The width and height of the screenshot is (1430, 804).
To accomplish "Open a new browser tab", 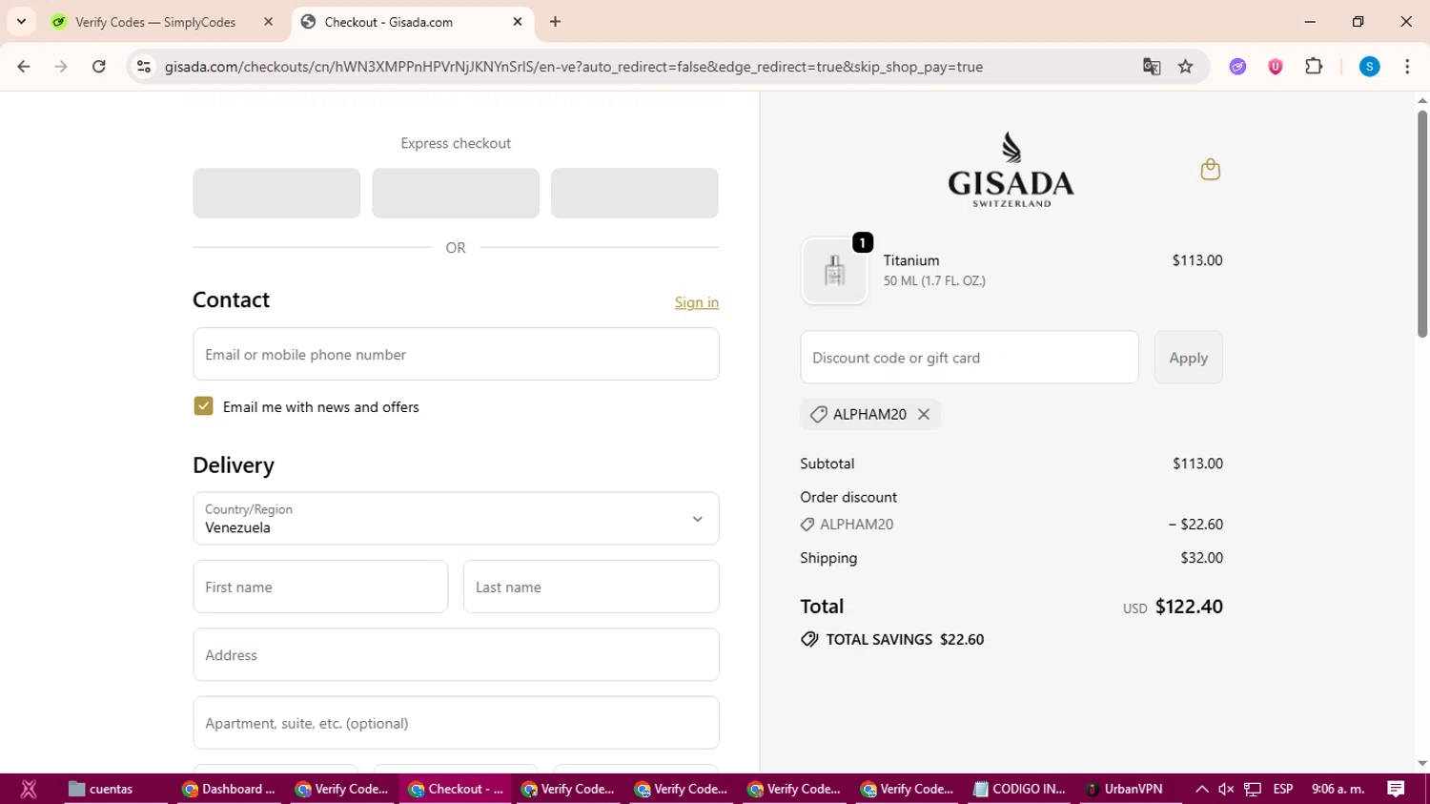I will 556,22.
